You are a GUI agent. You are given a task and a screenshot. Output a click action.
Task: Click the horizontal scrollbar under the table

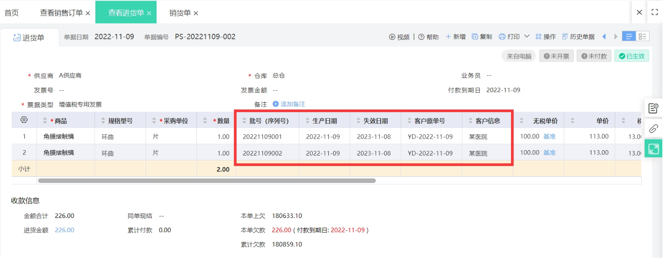(207, 181)
